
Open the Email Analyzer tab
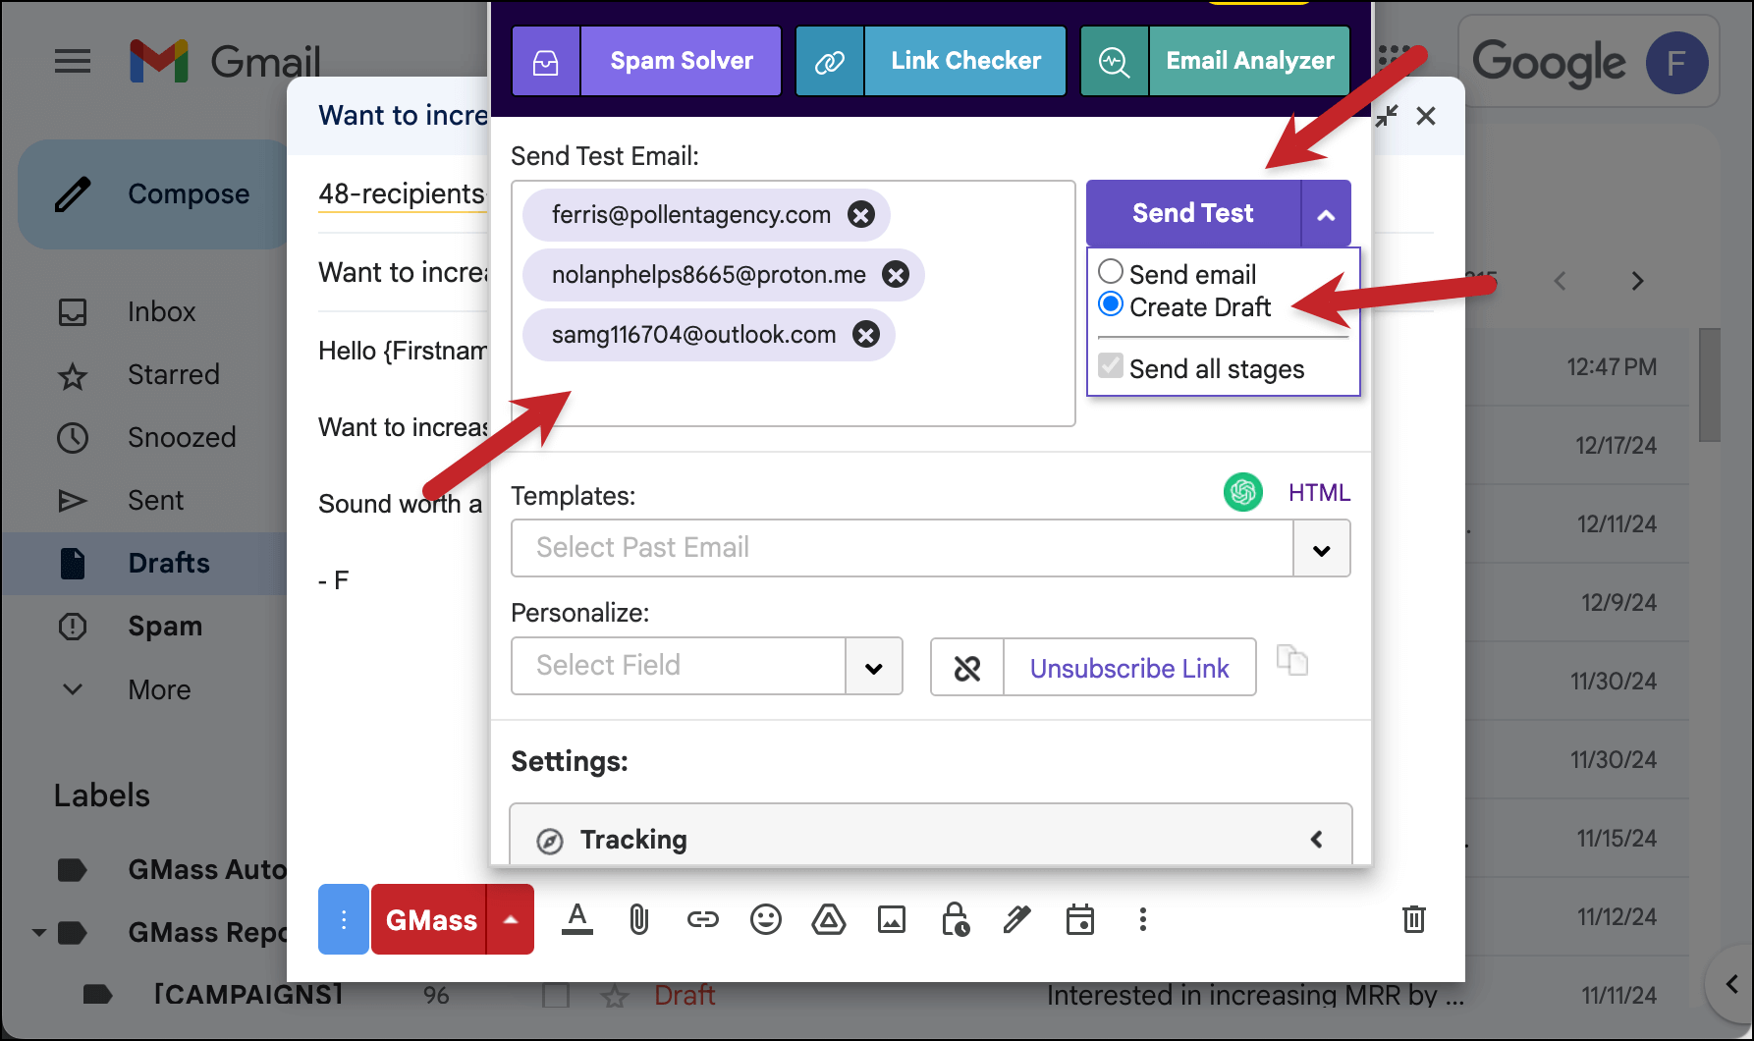coord(1215,61)
